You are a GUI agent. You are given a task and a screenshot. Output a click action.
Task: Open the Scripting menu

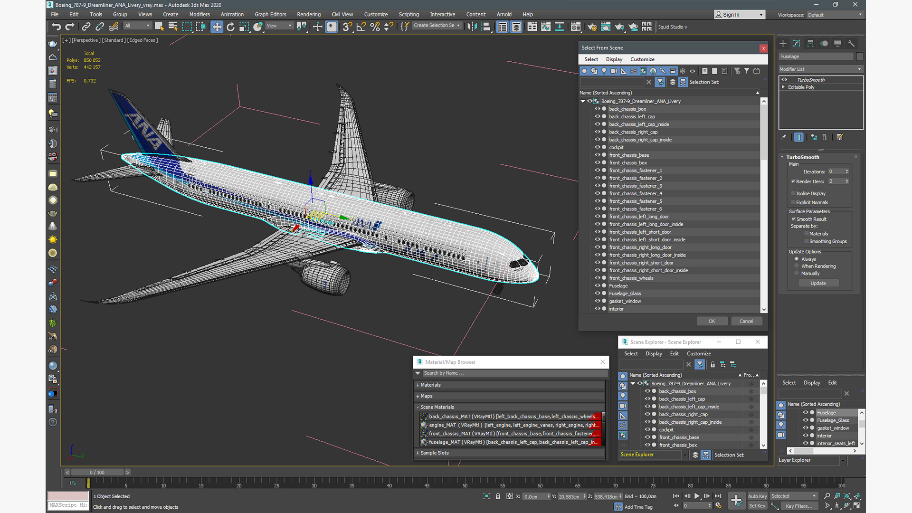408,14
